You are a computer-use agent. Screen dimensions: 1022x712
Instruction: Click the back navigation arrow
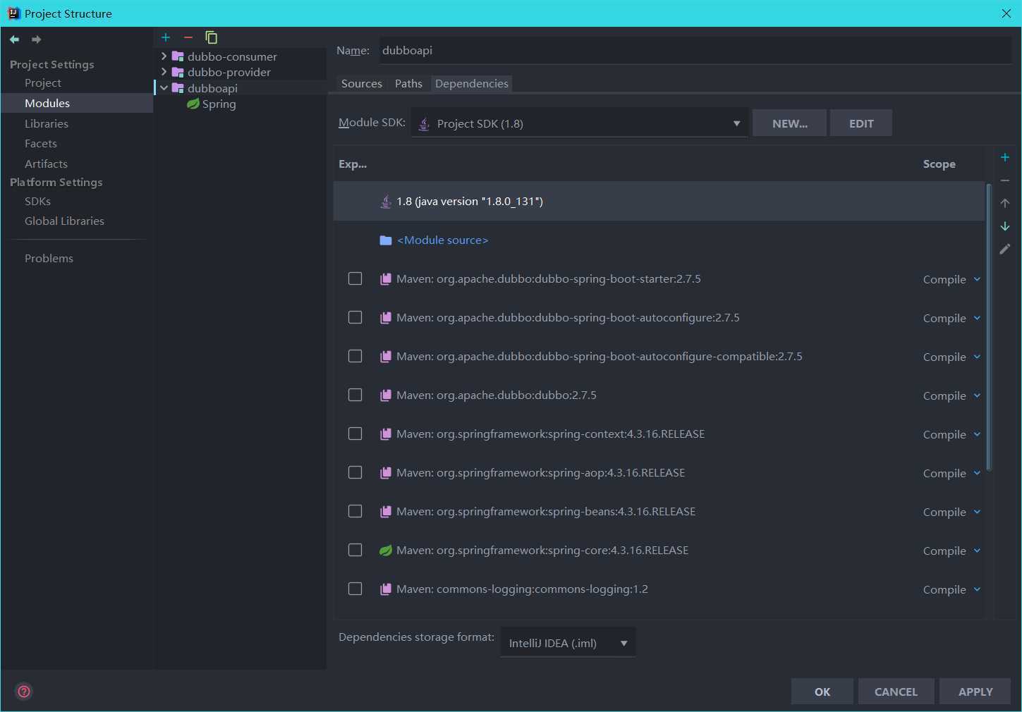click(14, 39)
